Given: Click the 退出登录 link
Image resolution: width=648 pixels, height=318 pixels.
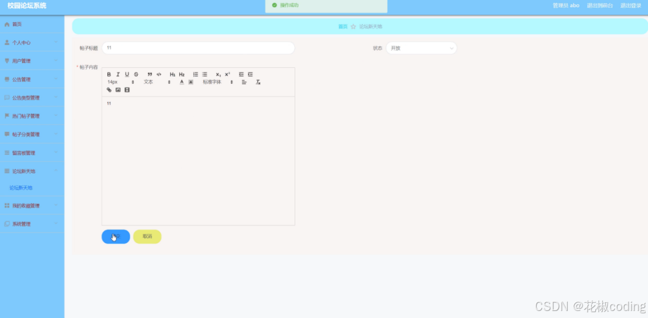Looking at the screenshot, I should coord(630,5).
